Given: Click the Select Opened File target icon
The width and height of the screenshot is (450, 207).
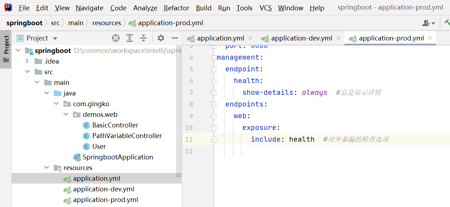Looking at the screenshot, I should point(116,38).
